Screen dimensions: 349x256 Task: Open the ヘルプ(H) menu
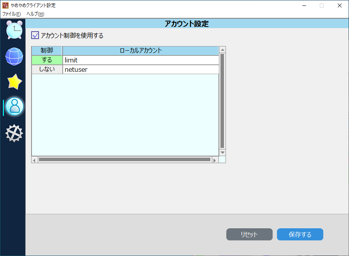click(35, 14)
